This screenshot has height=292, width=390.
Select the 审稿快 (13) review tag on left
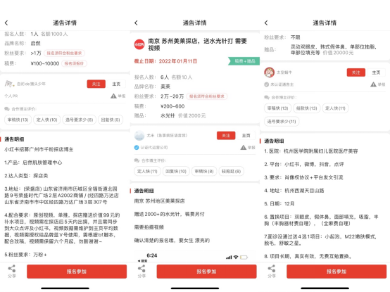tap(18, 120)
